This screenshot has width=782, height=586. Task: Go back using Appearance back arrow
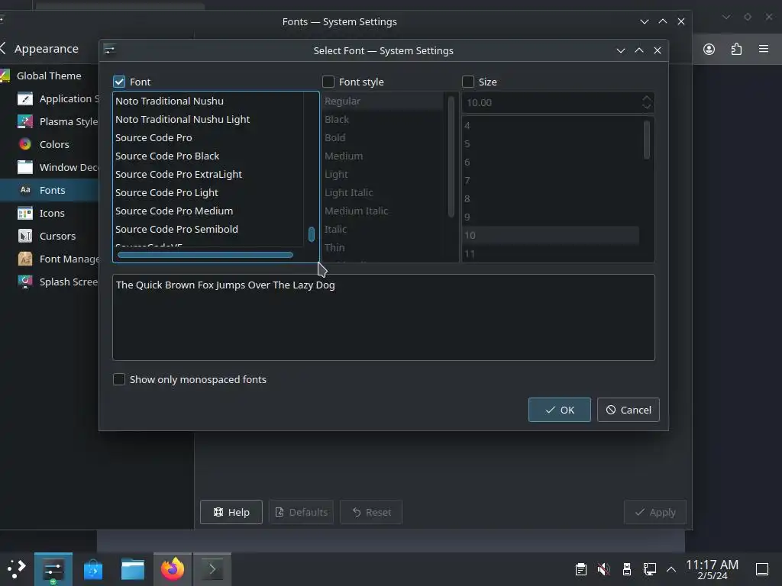(x=3, y=48)
